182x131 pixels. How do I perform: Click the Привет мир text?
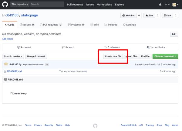click(19, 93)
